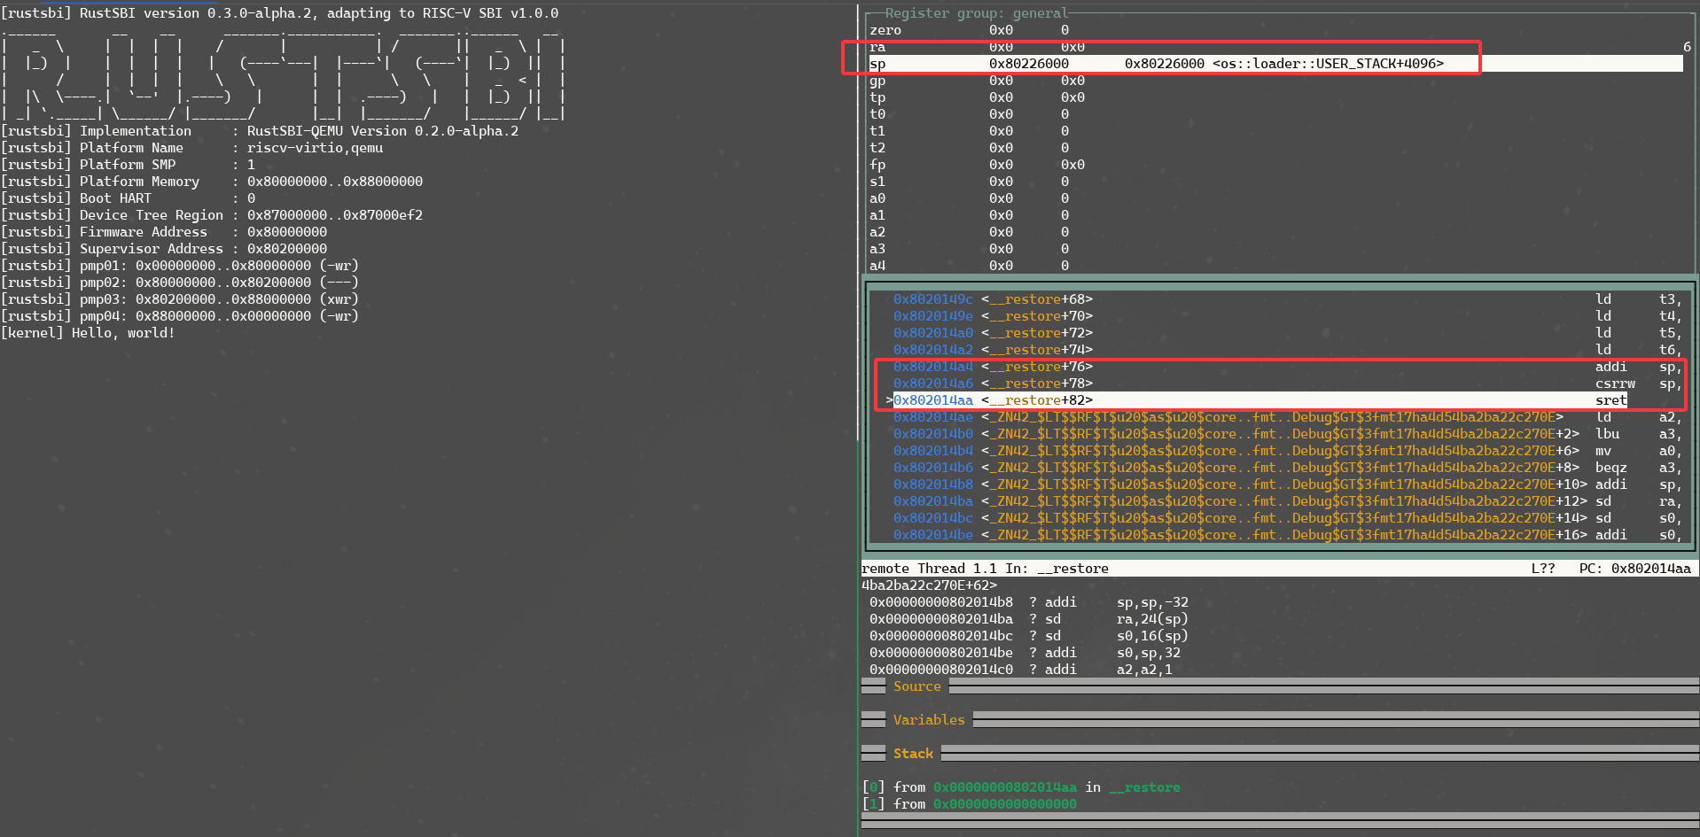The width and height of the screenshot is (1700, 837).
Task: Click disassembly address 0x802014a2 at __restore+74
Action: [x=932, y=350]
